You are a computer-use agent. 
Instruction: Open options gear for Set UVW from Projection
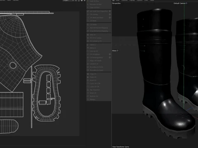pos(110,11)
